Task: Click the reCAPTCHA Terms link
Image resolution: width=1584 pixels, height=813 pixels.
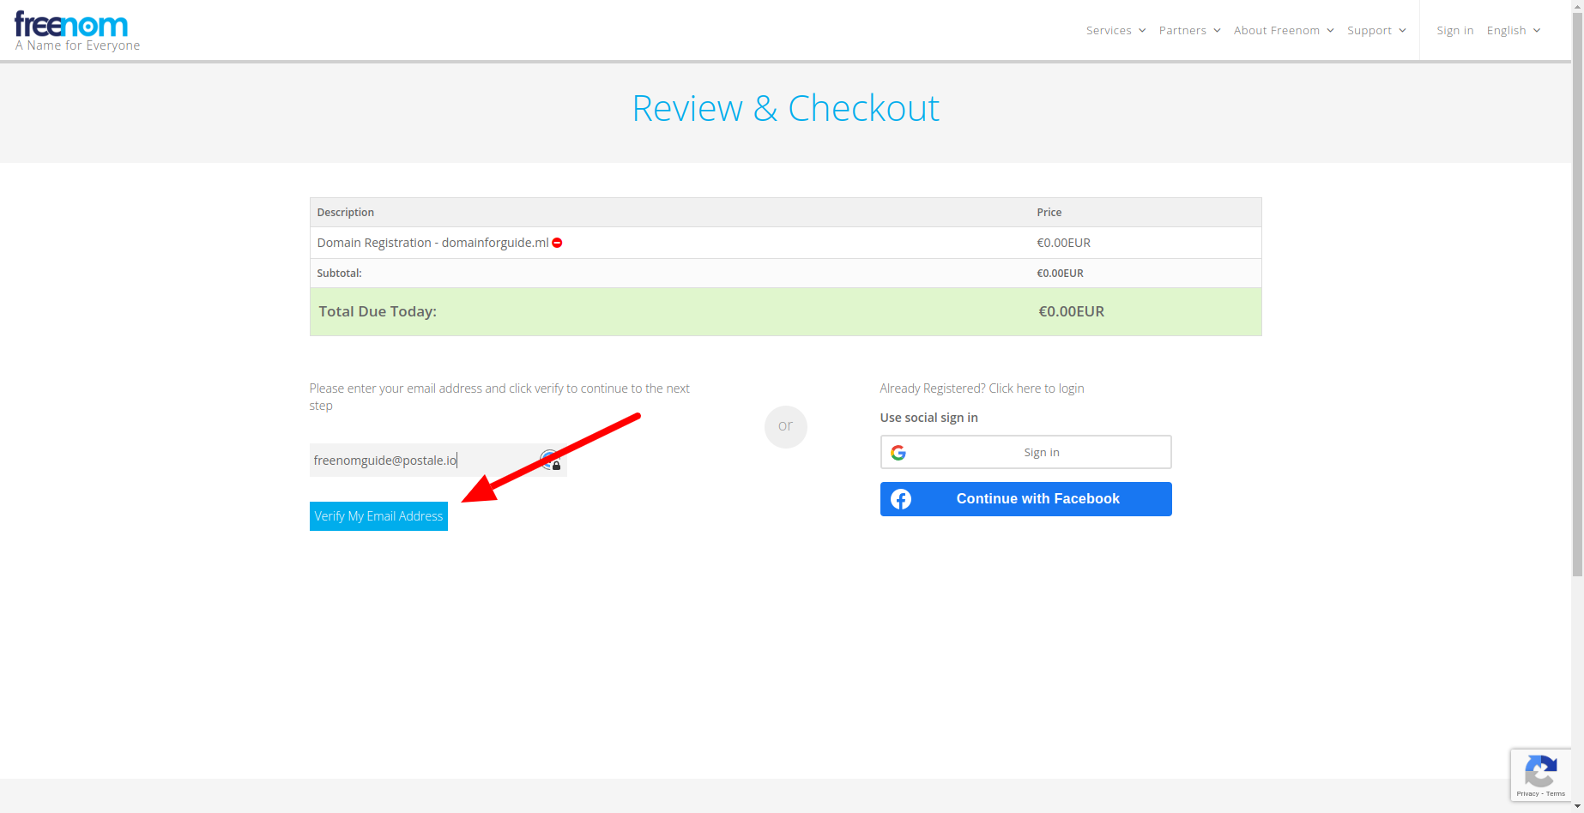Action: pos(1556,794)
